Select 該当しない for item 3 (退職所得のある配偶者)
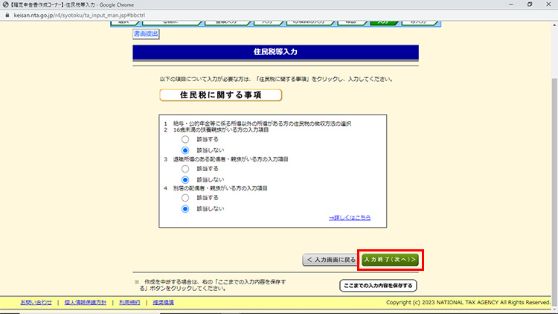558x314 pixels. click(185, 179)
